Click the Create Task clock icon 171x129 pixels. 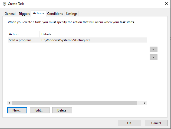pyautogui.click(x=4, y=4)
